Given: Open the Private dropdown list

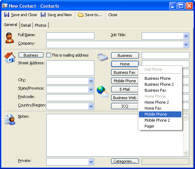Looking at the screenshot, I should click(91, 162).
